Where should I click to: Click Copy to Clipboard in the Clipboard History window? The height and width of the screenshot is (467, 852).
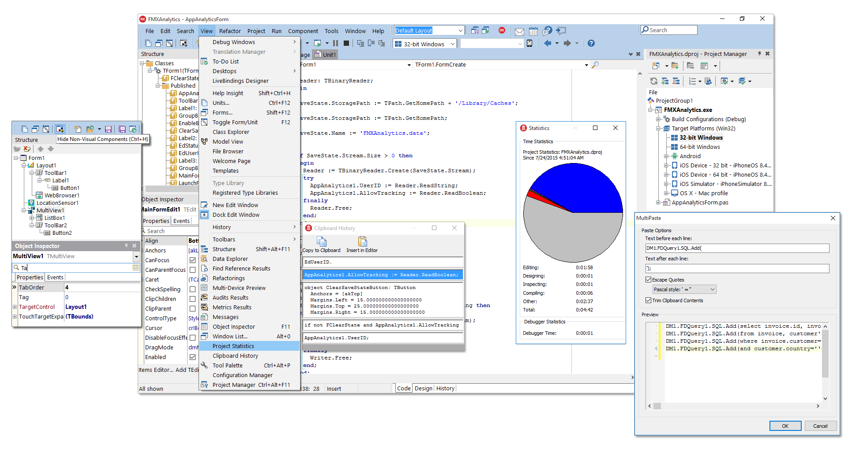coord(321,245)
